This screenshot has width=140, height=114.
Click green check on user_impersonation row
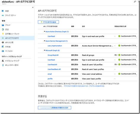pyautogui.click(x=119, y=46)
